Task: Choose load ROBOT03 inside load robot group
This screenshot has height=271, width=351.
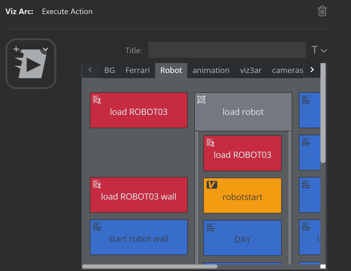Action: click(x=242, y=153)
